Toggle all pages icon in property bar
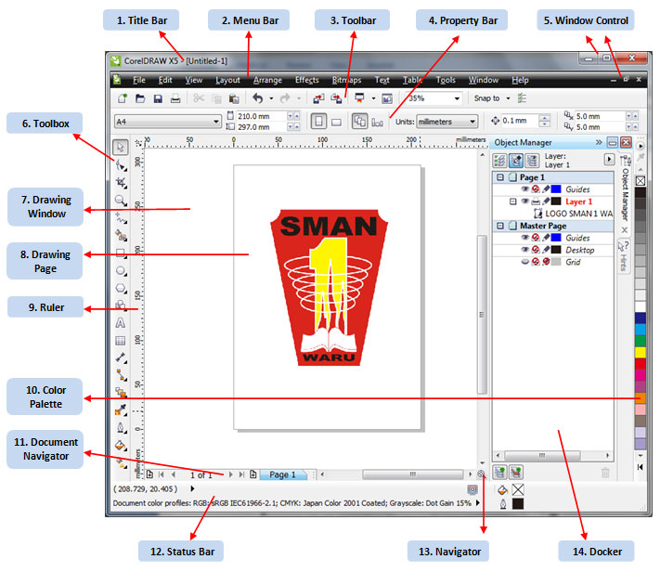The height and width of the screenshot is (572, 660). click(359, 122)
